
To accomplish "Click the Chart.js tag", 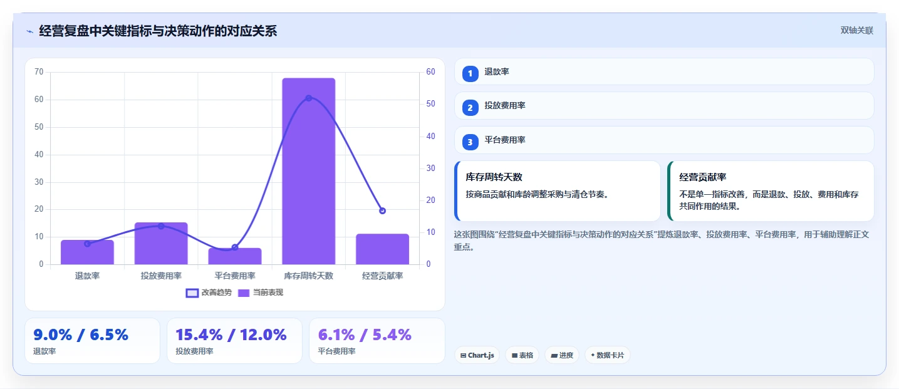I will [477, 355].
